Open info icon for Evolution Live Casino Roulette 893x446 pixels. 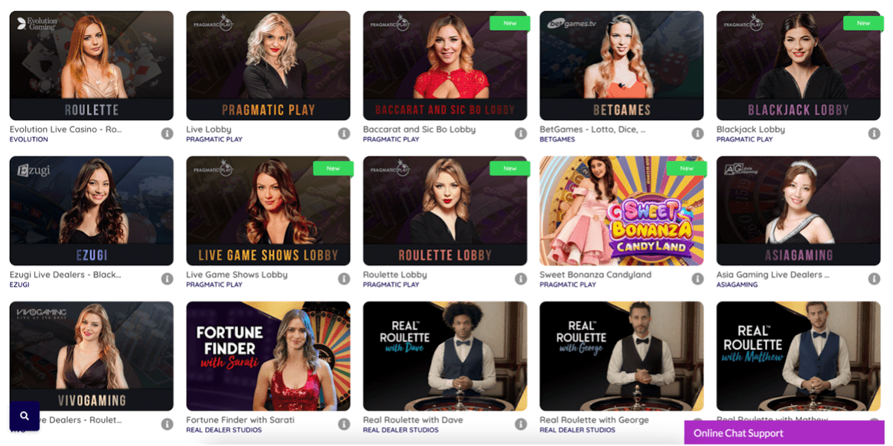point(167,133)
